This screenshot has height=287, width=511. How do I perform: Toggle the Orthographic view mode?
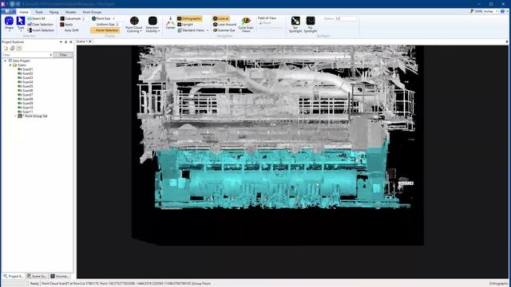189,18
